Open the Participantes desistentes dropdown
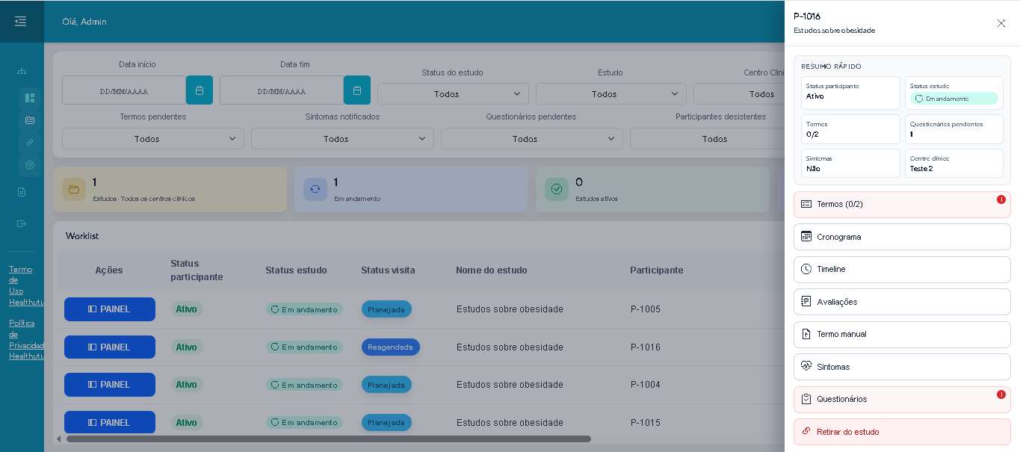The width and height of the screenshot is (1020, 452). click(x=707, y=139)
